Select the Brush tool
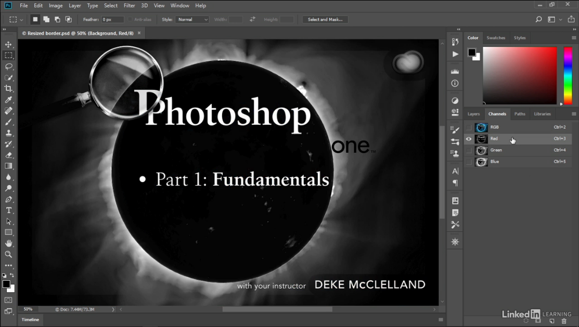Screen dimensions: 579x327 (8, 122)
